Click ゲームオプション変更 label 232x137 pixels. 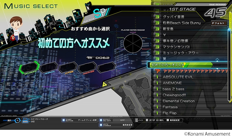click(x=87, y=120)
